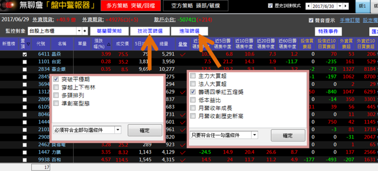Image resolution: width=378 pixels, height=171 pixels.
Task: Check 主力大買超 option
Action: [x=193, y=76]
